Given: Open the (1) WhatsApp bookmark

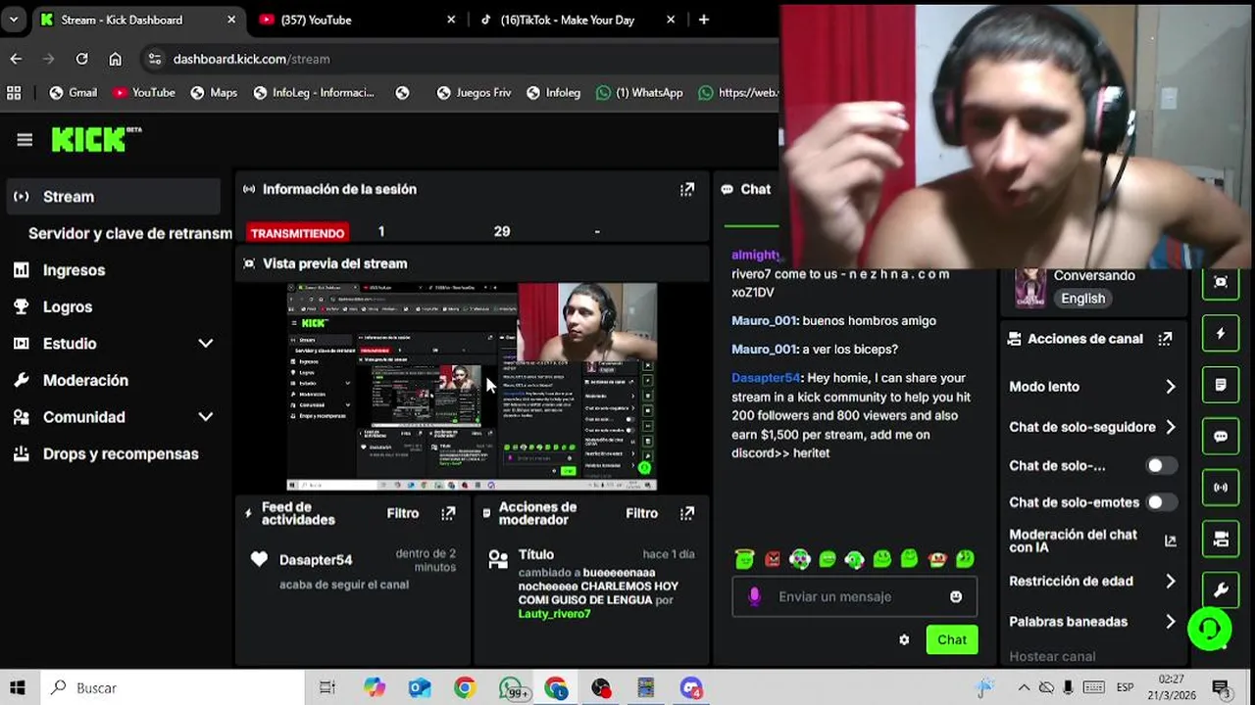Looking at the screenshot, I should (639, 93).
